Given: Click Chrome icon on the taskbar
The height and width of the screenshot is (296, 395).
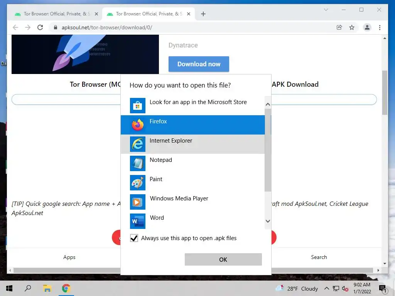Looking at the screenshot, I should click(66, 288).
